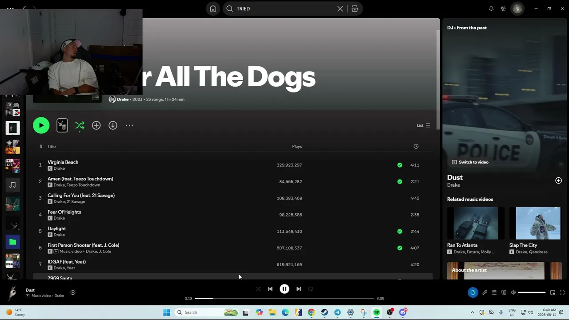Click the search box containing TRIED
Screen dimensions: 569x320
284,8
